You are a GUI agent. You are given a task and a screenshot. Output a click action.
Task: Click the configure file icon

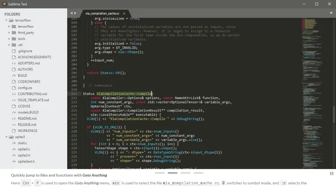point(14,88)
